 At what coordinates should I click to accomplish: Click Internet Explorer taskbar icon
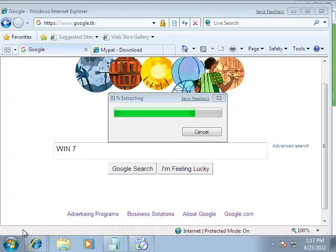tap(36, 244)
